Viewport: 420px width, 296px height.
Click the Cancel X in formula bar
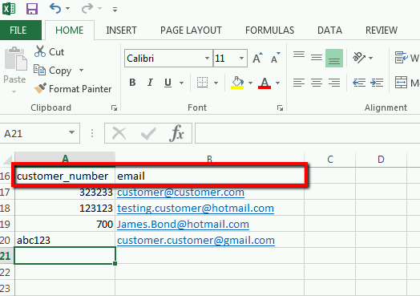pos(119,133)
